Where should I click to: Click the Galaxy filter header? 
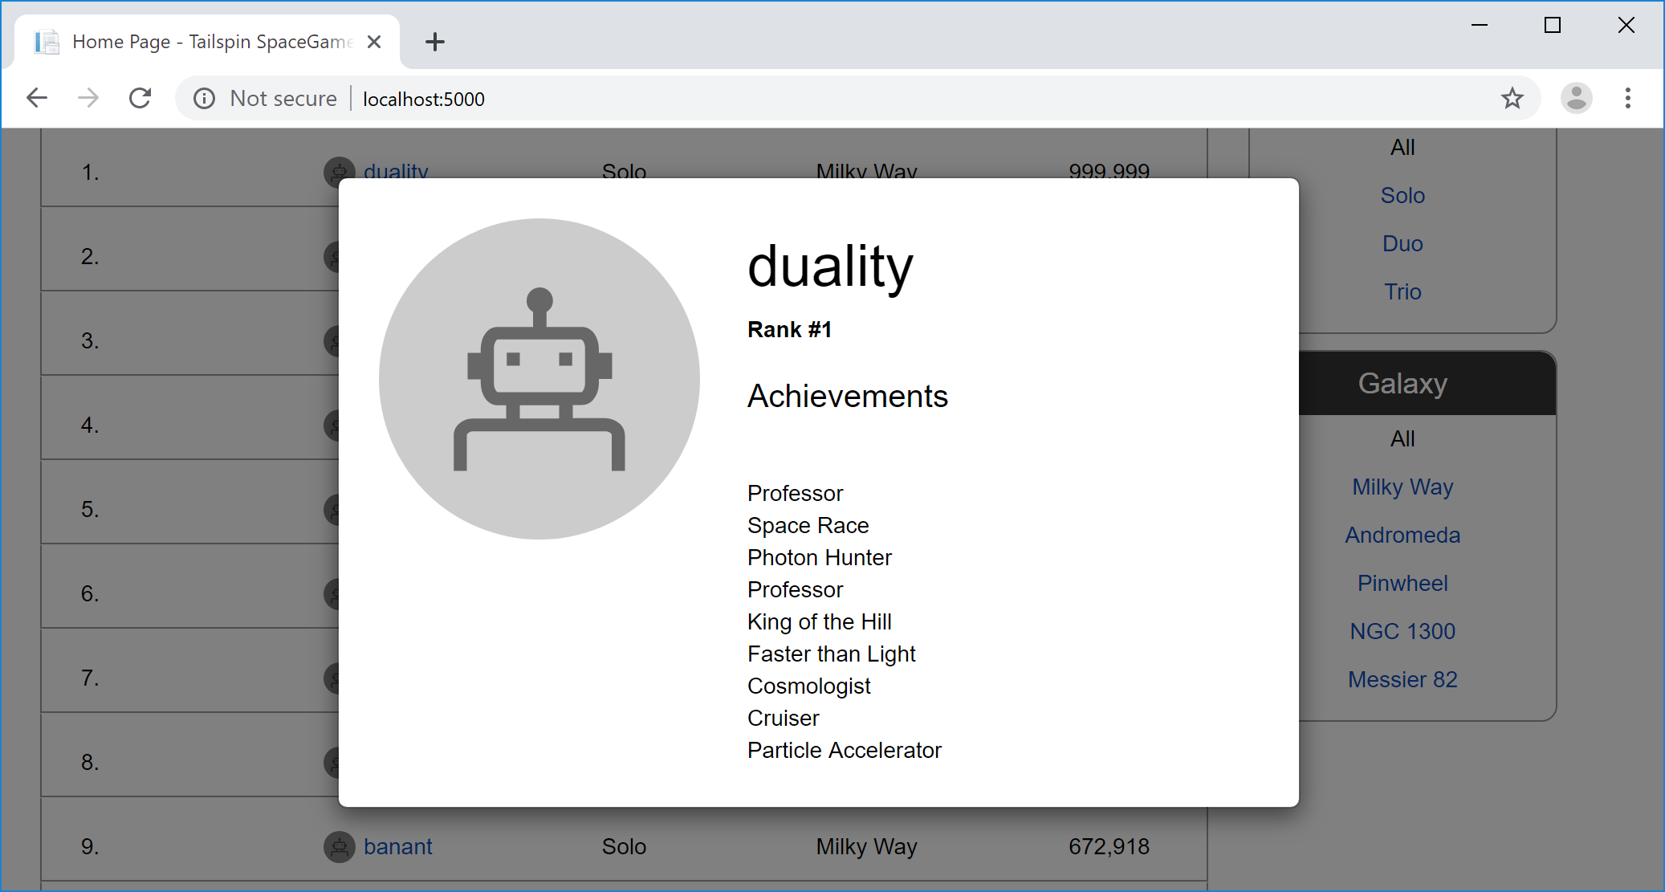pos(1427,383)
